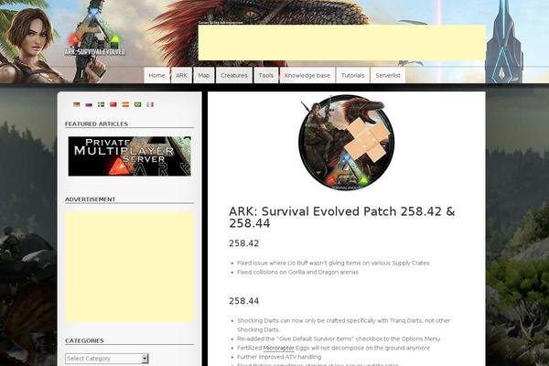549x366 pixels.
Task: Click the '258.44' section heading
Action: (x=244, y=301)
